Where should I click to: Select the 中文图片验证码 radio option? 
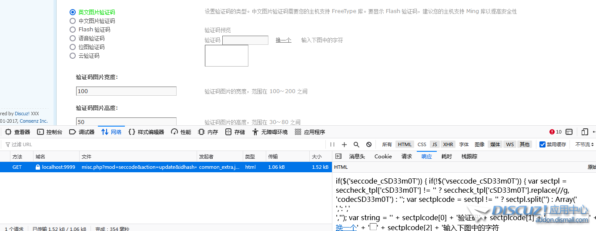pyautogui.click(x=73, y=21)
